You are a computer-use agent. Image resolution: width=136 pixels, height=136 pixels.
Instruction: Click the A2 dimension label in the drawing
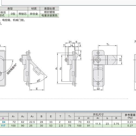61,69
